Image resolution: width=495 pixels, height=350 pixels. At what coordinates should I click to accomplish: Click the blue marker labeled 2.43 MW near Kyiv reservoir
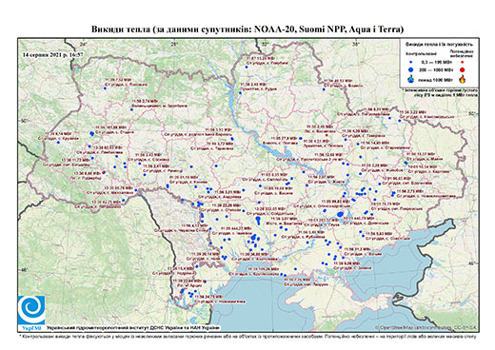[x=240, y=93]
